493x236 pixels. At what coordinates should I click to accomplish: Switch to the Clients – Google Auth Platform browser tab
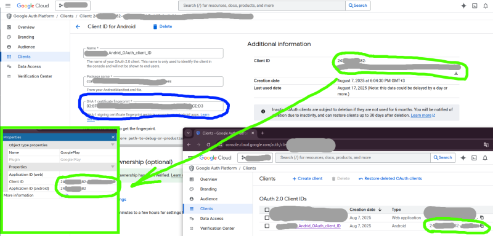(226, 133)
